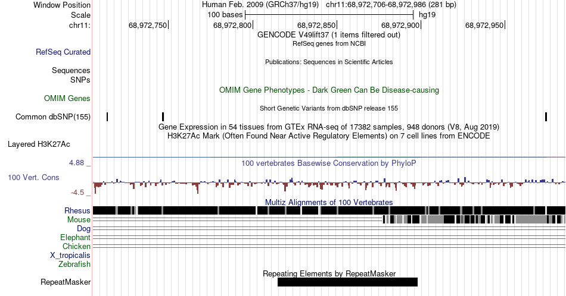
Task: Click the Elephant alignment label
Action: pyautogui.click(x=76, y=237)
